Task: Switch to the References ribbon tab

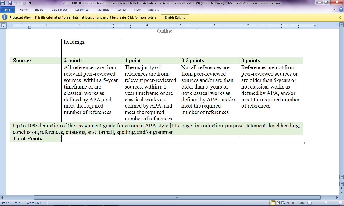Action: click(x=82, y=9)
